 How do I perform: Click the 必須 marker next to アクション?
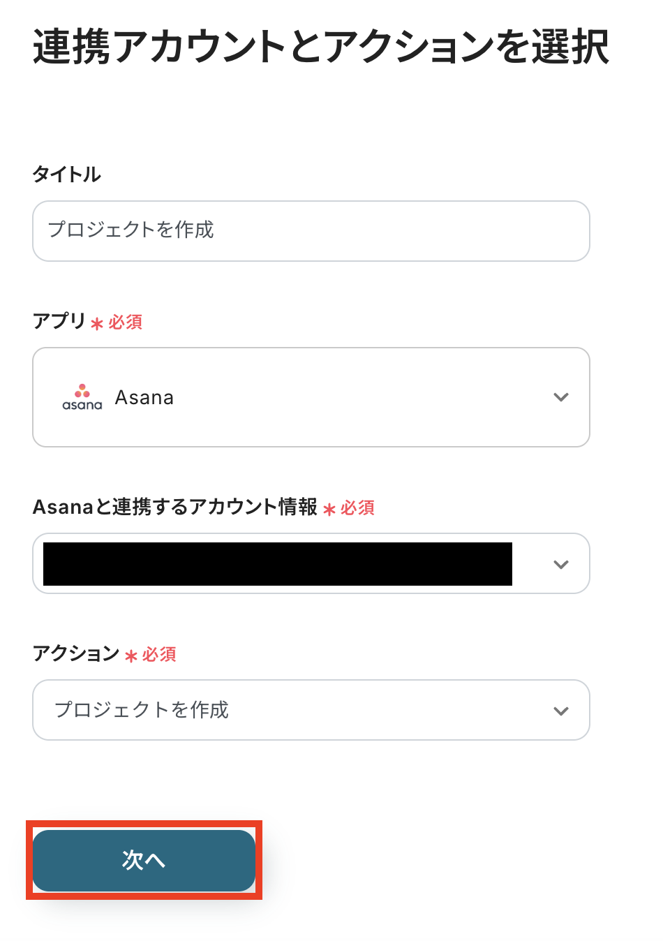pos(160,654)
